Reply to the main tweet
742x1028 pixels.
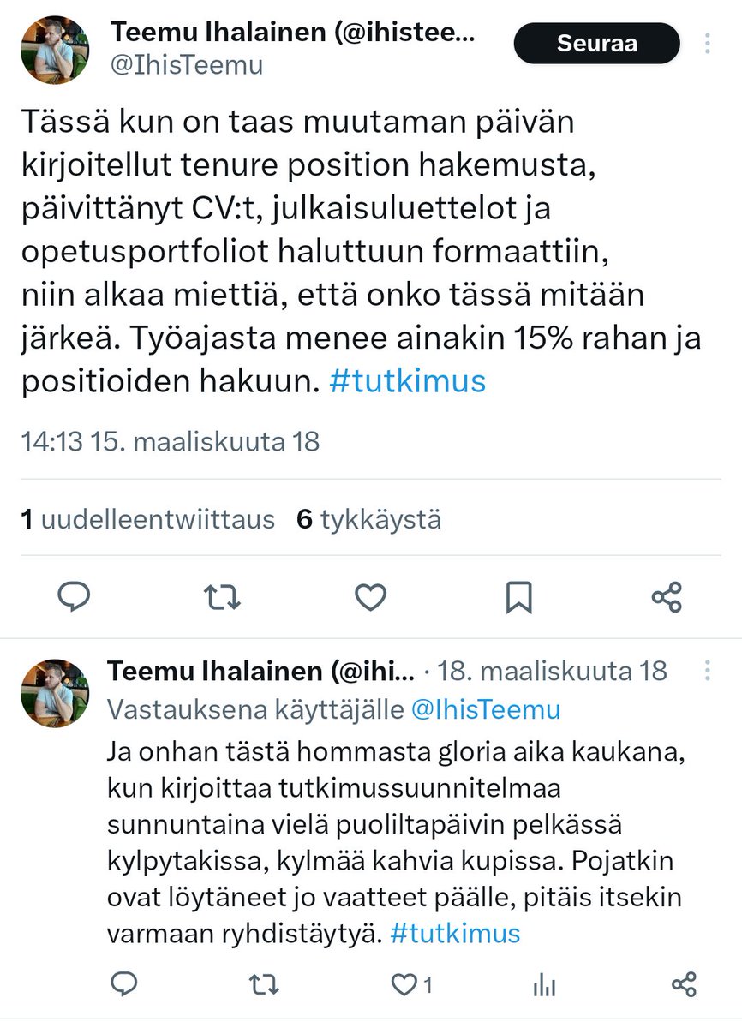pos(74,596)
